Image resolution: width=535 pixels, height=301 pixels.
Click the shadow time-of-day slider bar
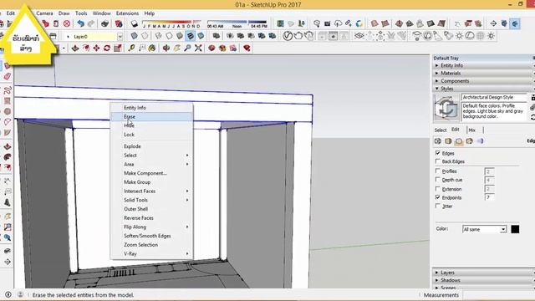[237, 23]
